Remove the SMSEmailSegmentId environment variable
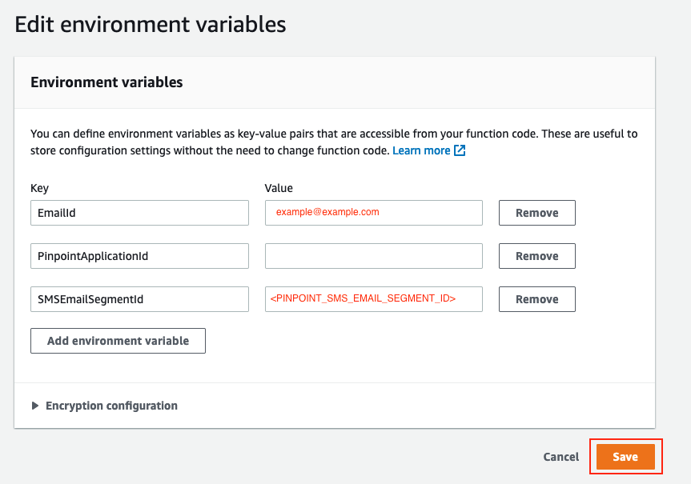The height and width of the screenshot is (484, 691). point(536,298)
